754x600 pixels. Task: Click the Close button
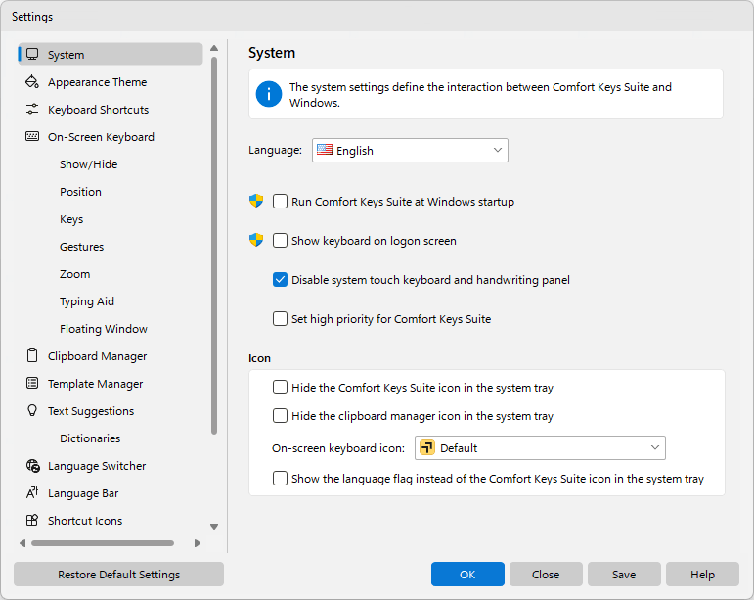[546, 574]
